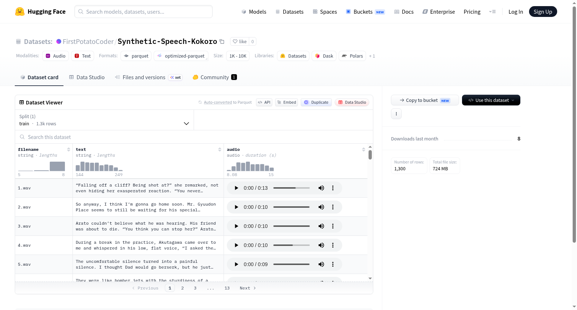The width and height of the screenshot is (577, 310).
Task: Click the Search models, datasets, users field
Action: tap(144, 12)
